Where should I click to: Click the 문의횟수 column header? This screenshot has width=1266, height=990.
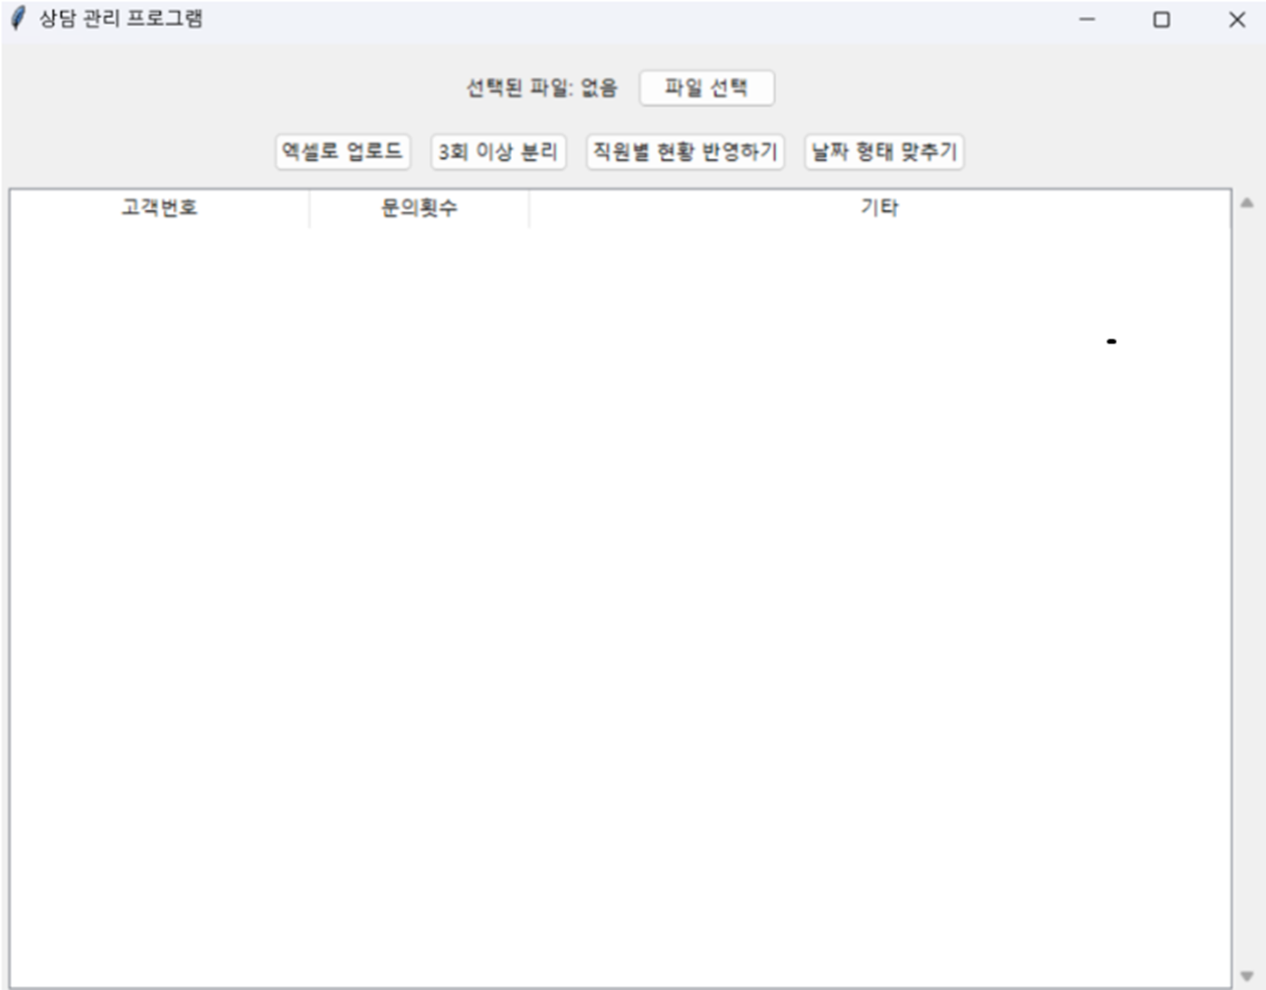tap(419, 208)
